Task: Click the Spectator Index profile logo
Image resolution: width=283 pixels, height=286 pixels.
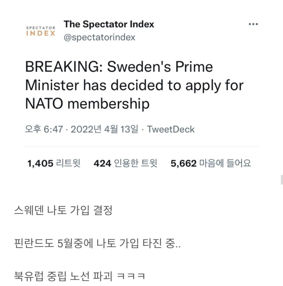Action: (40, 31)
